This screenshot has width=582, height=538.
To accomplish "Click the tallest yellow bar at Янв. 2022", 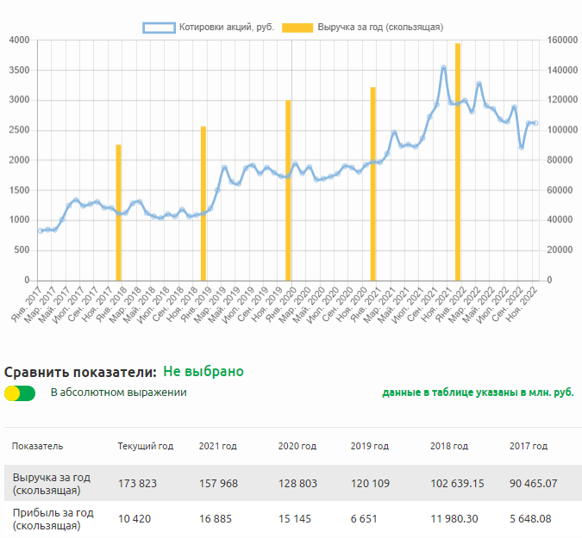I will [458, 161].
